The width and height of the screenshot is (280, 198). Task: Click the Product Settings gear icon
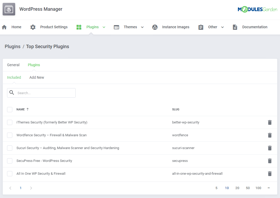pyautogui.click(x=33, y=27)
